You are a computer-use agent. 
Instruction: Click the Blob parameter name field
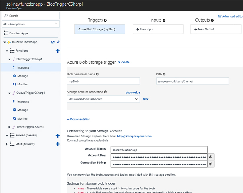pos(104,81)
